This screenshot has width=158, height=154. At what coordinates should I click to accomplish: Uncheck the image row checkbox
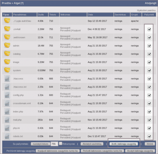149,62
